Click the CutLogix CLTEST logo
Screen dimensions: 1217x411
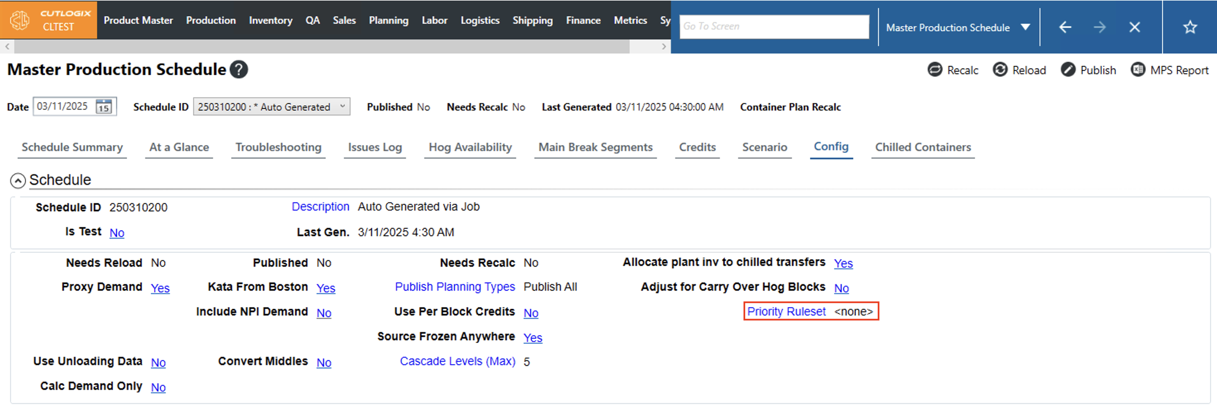(x=48, y=20)
